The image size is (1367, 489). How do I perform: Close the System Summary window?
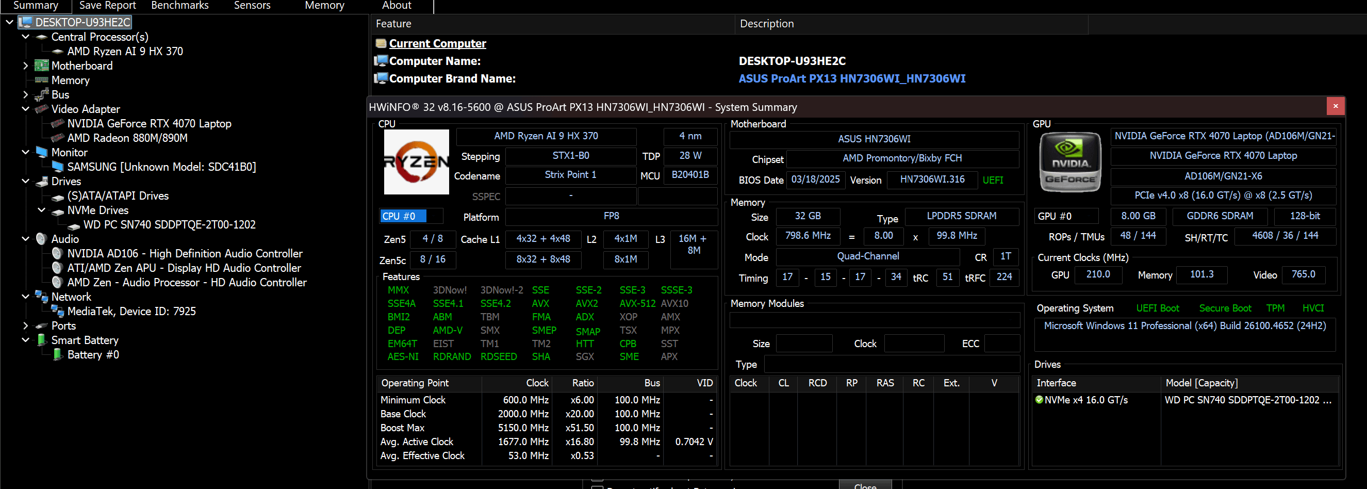click(x=1336, y=106)
